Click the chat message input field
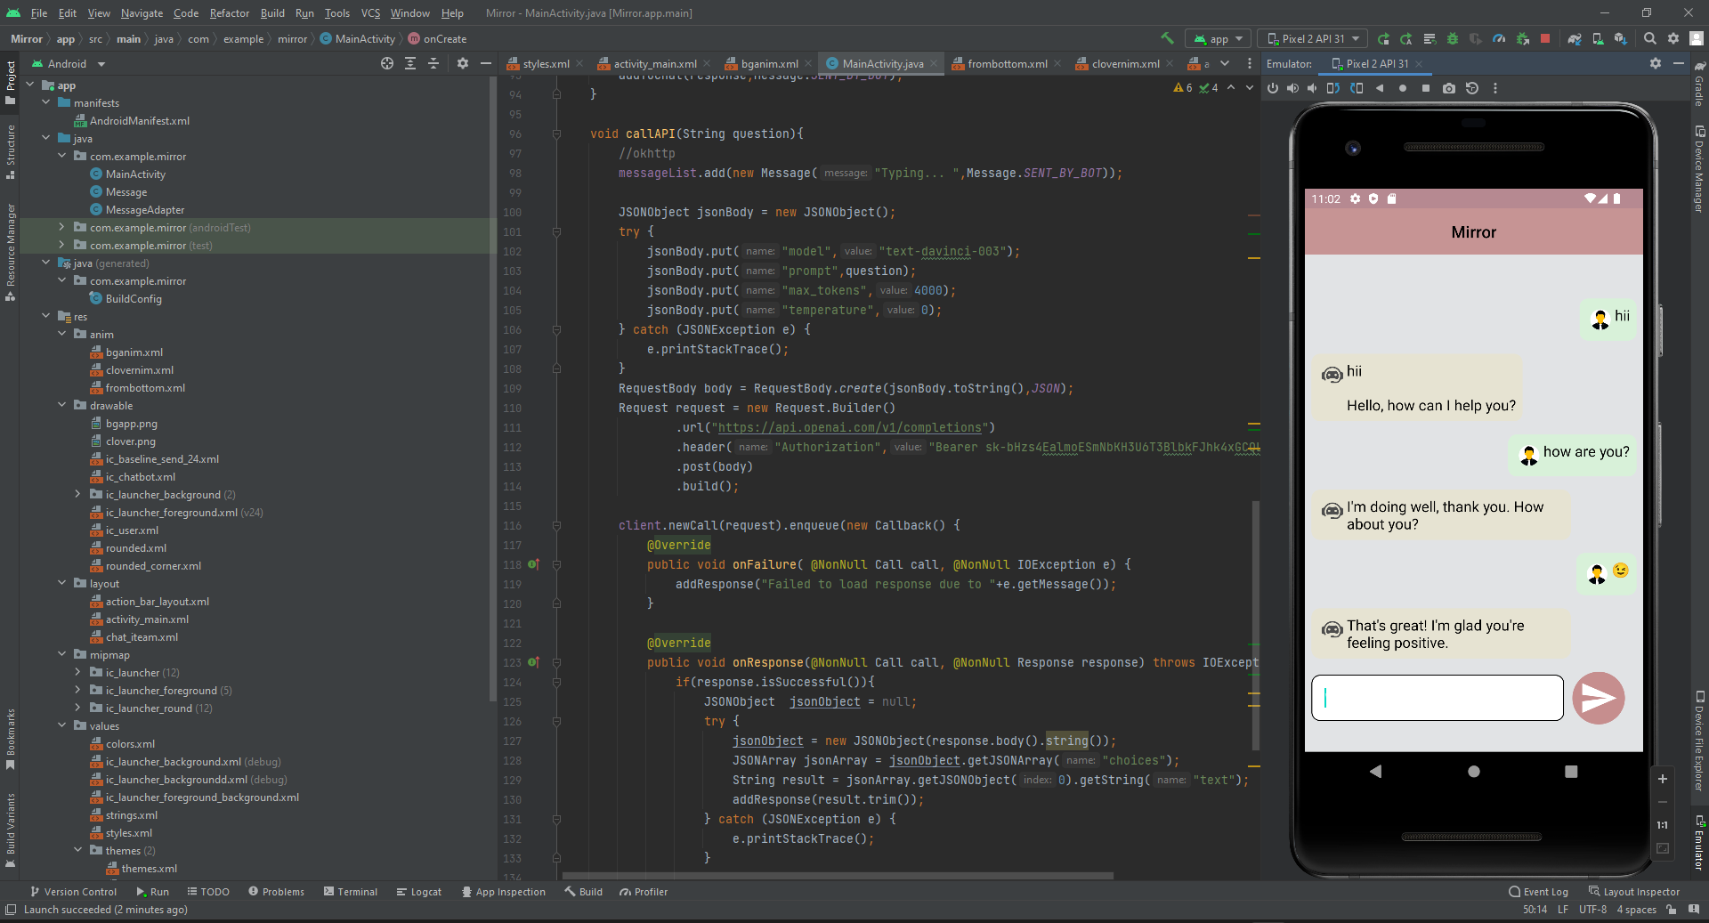The image size is (1709, 923). [1437, 698]
